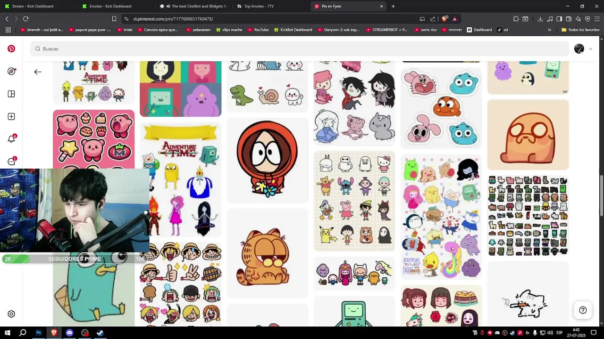Screen dimensions: 604x339
Task: Open the Dashboard bookmark
Action: (479, 30)
